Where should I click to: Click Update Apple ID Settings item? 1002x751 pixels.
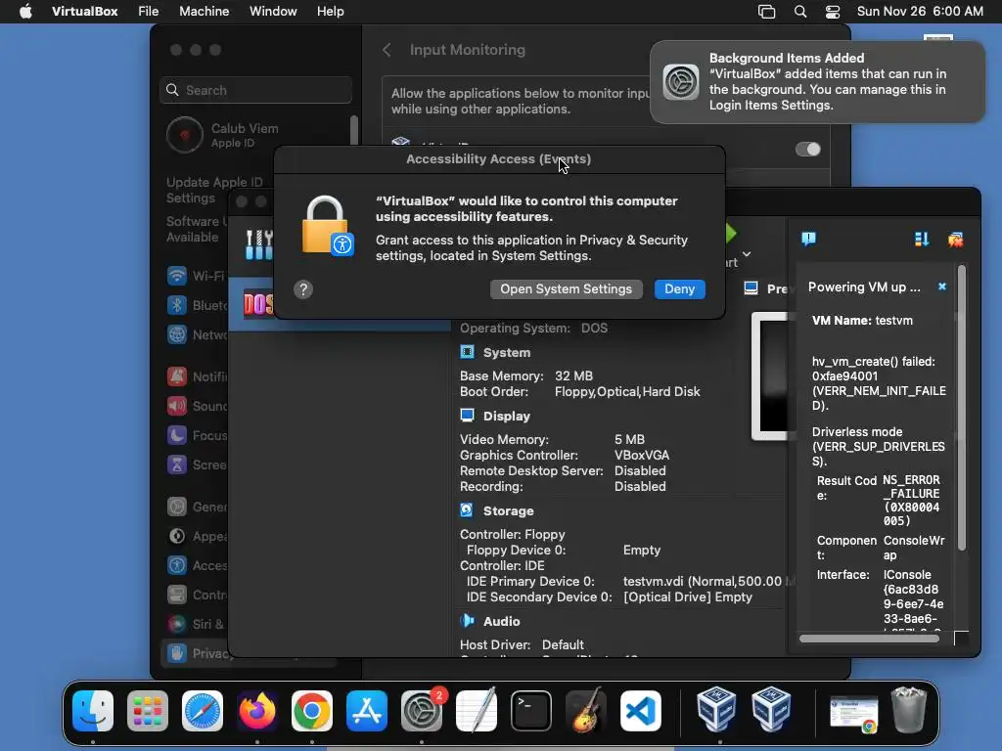click(214, 191)
